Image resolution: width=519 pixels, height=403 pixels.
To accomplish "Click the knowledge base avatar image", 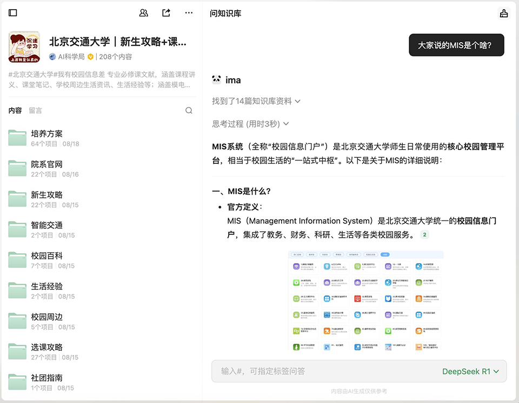I will [x=24, y=47].
